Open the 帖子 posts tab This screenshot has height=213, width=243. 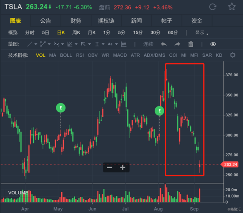(166, 20)
